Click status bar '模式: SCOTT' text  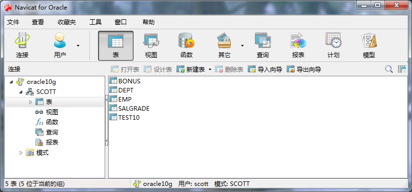coord(232,183)
